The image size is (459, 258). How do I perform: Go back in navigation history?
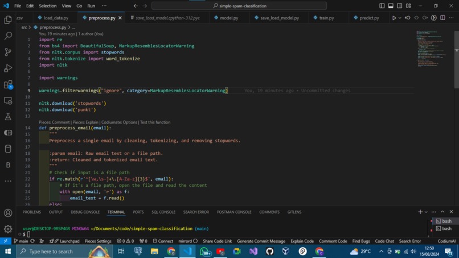click(136, 6)
